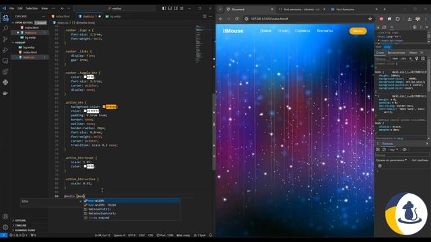Expand TIMELINE section
The image size is (431, 242).
click(x=21, y=225)
